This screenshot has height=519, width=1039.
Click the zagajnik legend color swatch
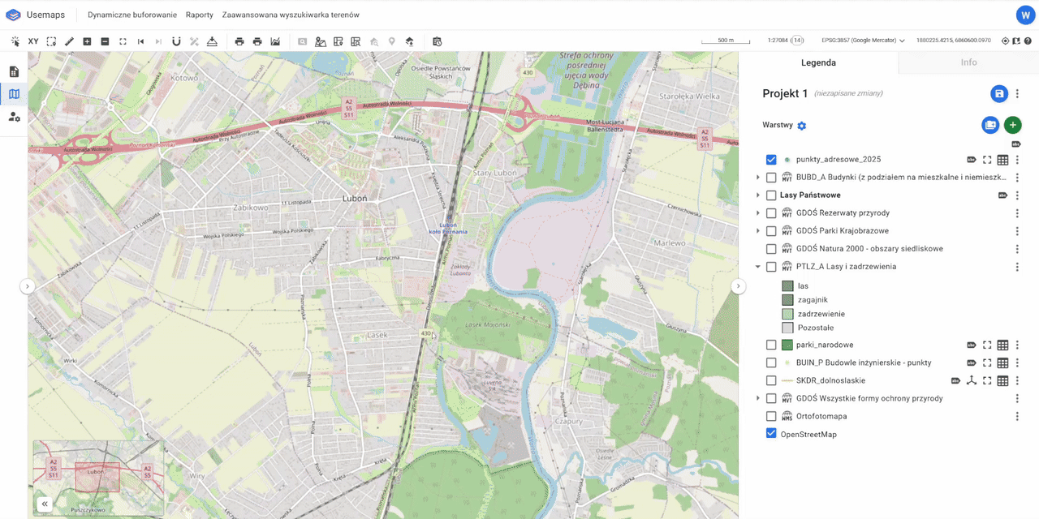[787, 300]
